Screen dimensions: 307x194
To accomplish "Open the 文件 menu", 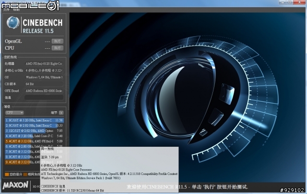I will coord(6,10).
